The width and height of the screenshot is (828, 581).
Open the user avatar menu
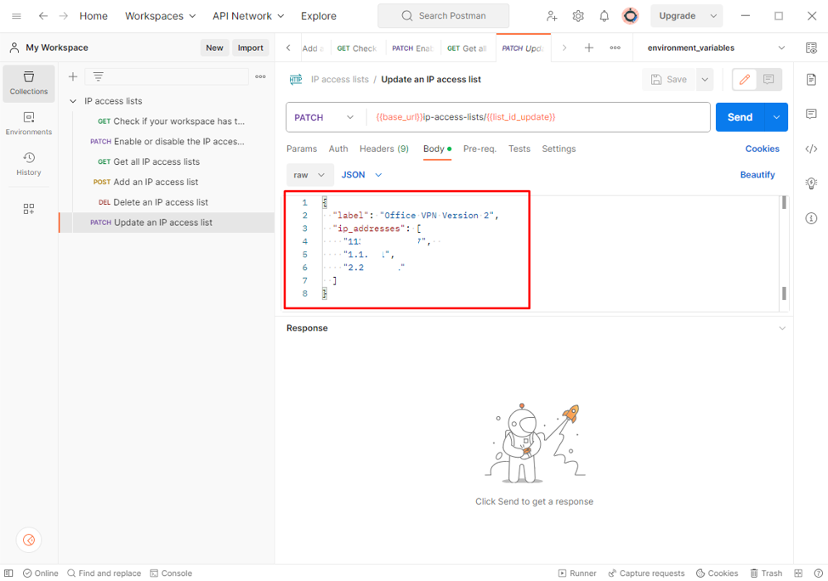coord(631,16)
